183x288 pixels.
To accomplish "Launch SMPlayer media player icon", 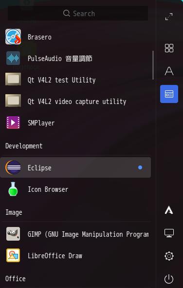I will (x=13, y=123).
